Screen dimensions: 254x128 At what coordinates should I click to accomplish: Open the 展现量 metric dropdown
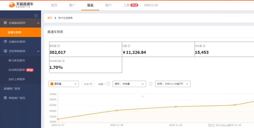tap(63, 84)
